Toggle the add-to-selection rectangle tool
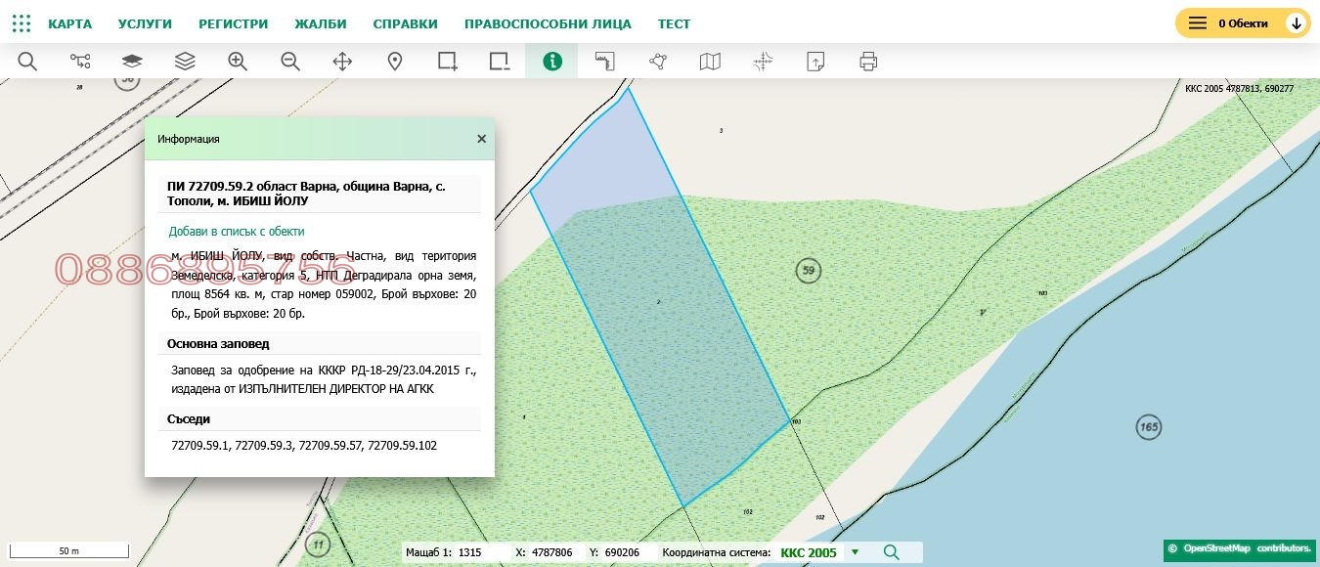The height and width of the screenshot is (567, 1320). [x=448, y=62]
